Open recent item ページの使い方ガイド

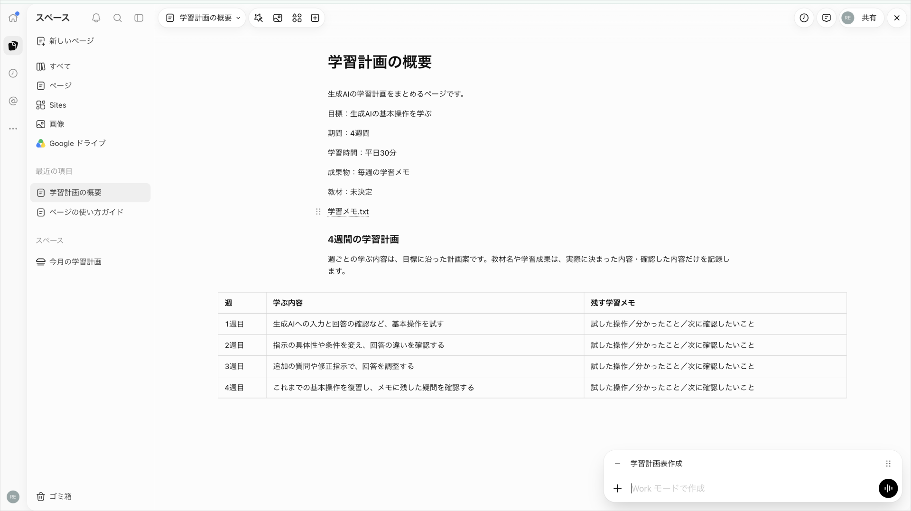pyautogui.click(x=90, y=212)
